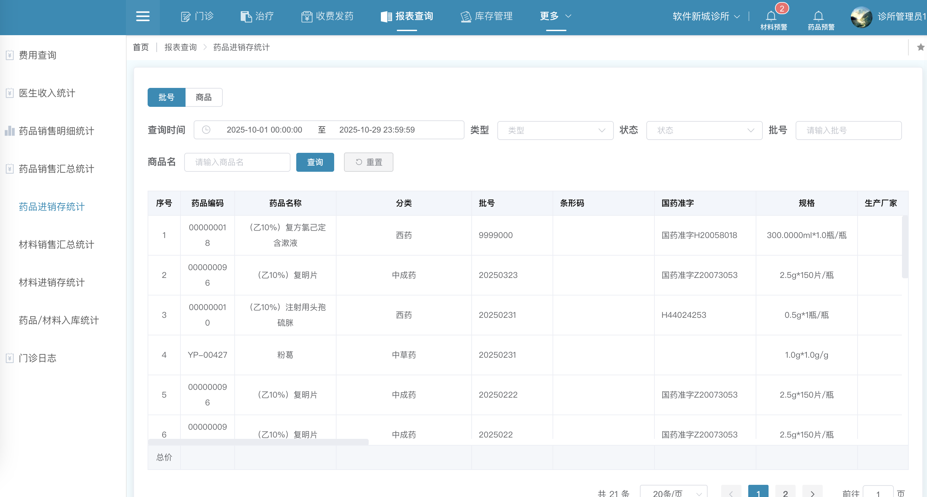927x497 pixels.
Task: Go to page 2 in pagination
Action: [785, 493]
